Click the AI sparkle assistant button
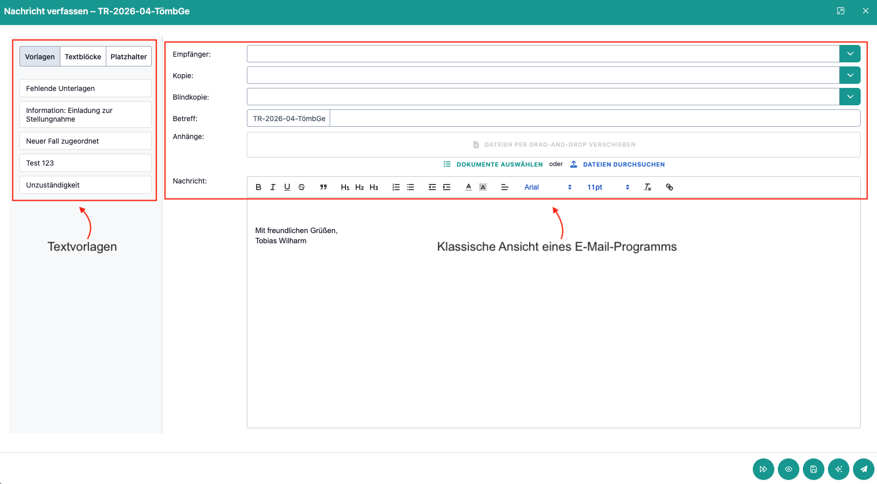Viewport: 877px width, 484px height. [839, 469]
